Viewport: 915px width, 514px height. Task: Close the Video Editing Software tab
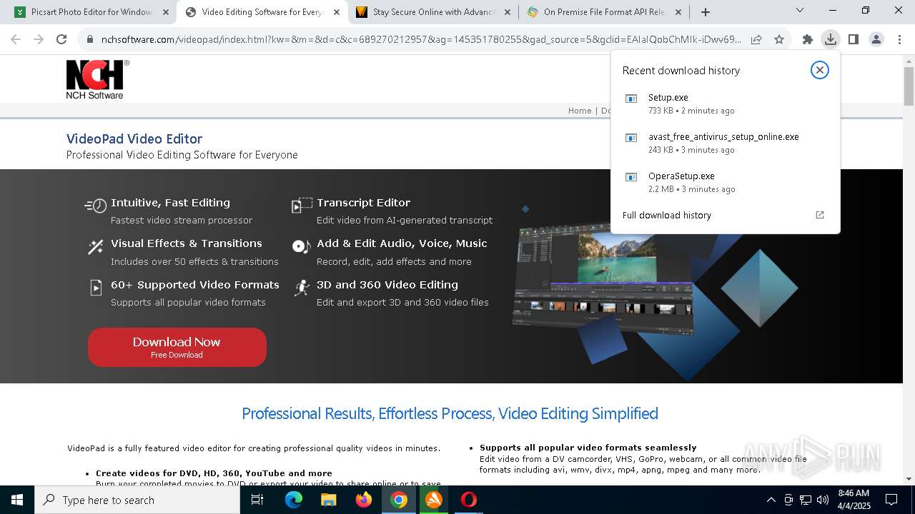[x=337, y=11]
